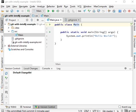Viewport: 136px width, 112px height.
Task: Switch to the Console tab
Action: point(46,69)
